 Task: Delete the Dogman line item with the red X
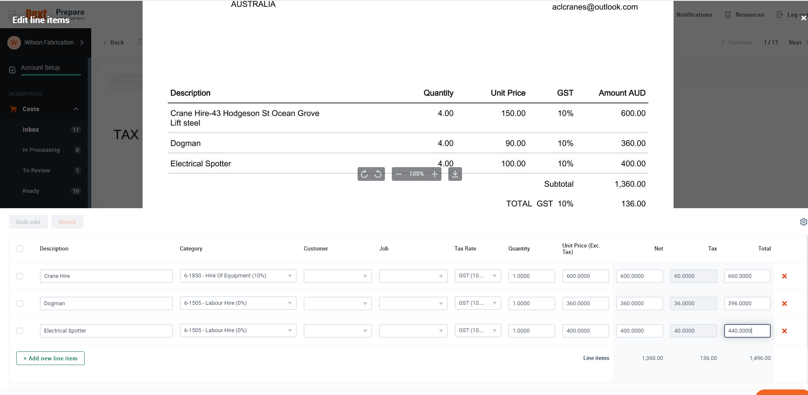pyautogui.click(x=785, y=303)
